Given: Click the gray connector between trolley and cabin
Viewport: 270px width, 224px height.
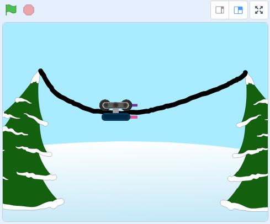Looking at the screenshot, I should point(115,111).
